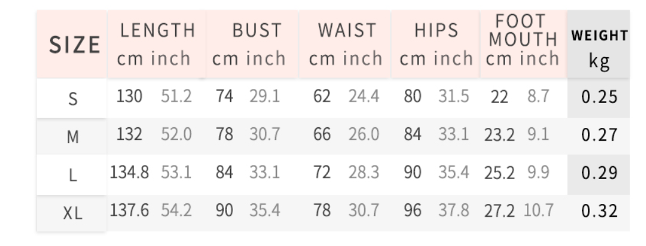Click the 0.25 weight value

click(599, 97)
